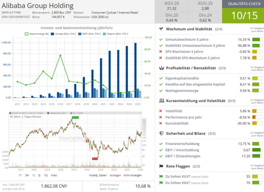The width and height of the screenshot is (264, 192).
Task: Click the Wachstum und Stabilität plant icon
Action: (161, 29)
